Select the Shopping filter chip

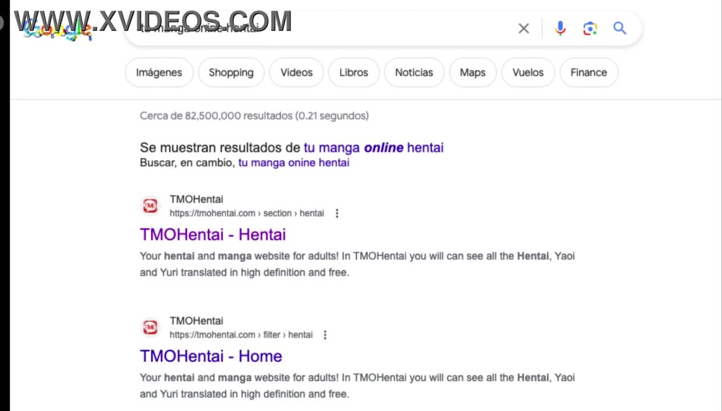coord(231,72)
